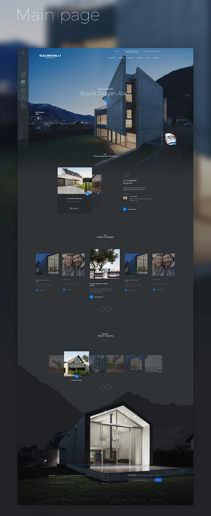The height and width of the screenshot is (516, 211).
Task: Open the Kurumsal menu item
Action: tap(112, 58)
